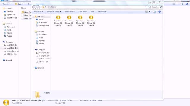Viewport: 190px width, 106px height.
Task: Open Downloads in front window sidebar
Action: 42,22
